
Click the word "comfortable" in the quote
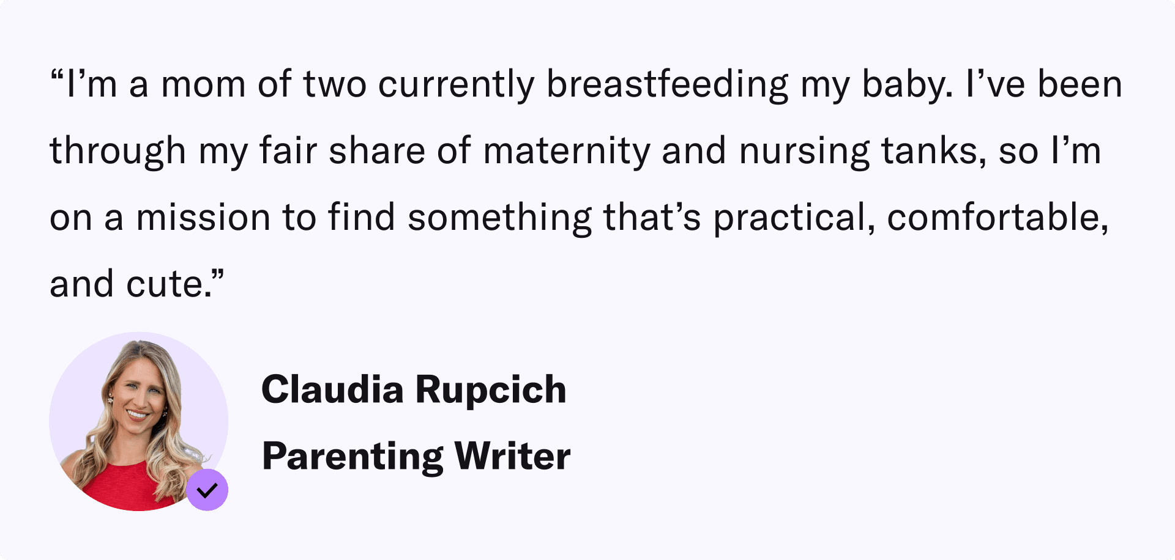tap(998, 218)
